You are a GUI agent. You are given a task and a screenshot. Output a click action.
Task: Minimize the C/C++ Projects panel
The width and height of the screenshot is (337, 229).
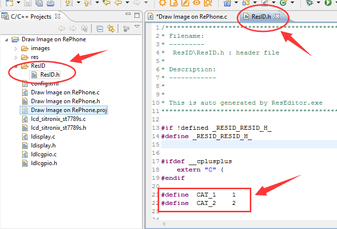click(x=128, y=14)
